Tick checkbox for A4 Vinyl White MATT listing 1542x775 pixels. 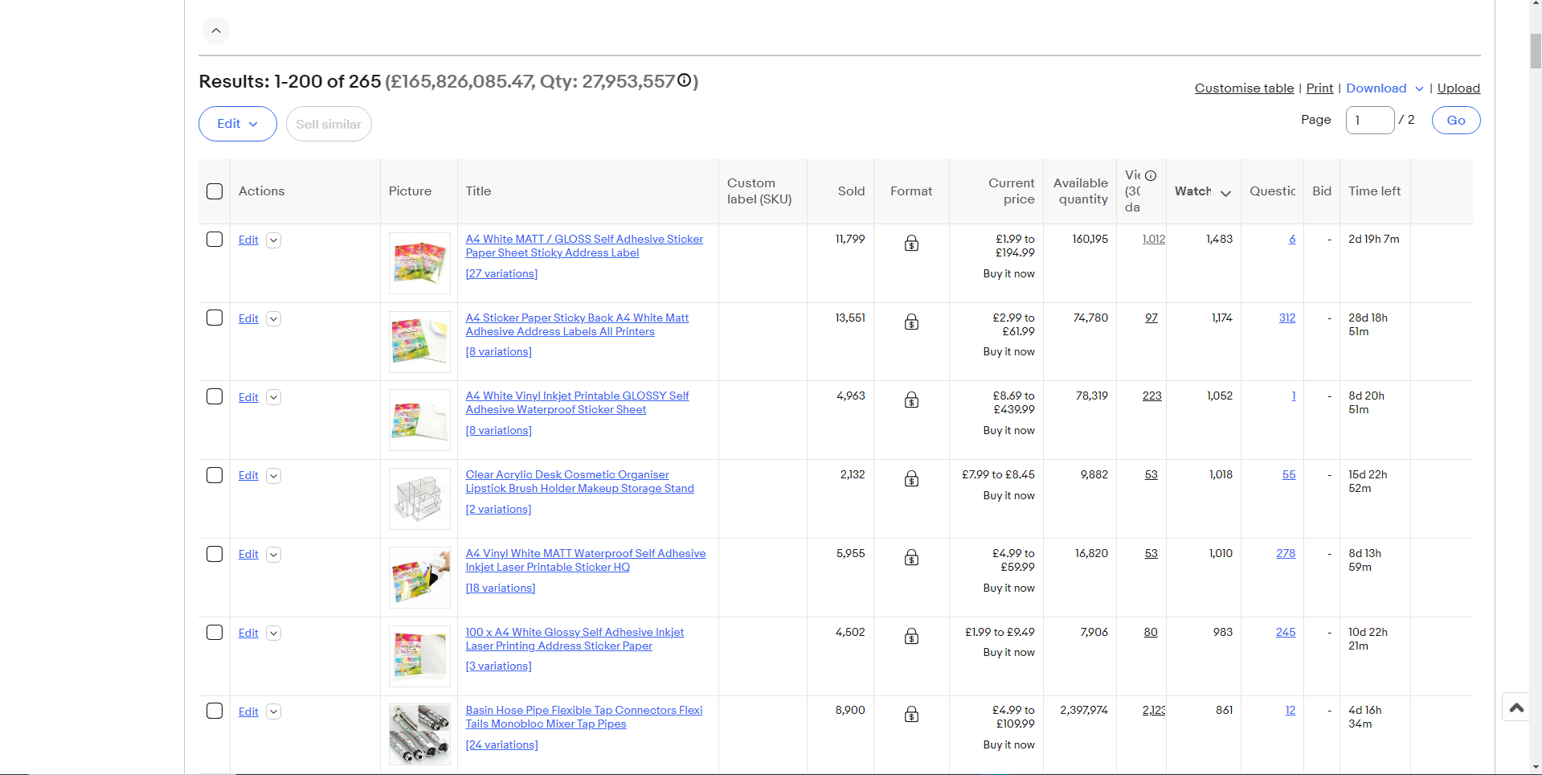(215, 554)
